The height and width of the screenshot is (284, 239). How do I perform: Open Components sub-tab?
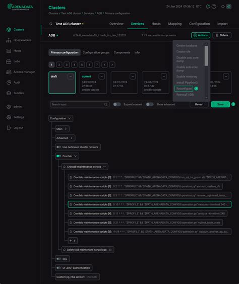click(x=122, y=52)
